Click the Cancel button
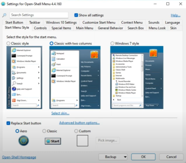This screenshot has width=186, height=163. coord(171,157)
